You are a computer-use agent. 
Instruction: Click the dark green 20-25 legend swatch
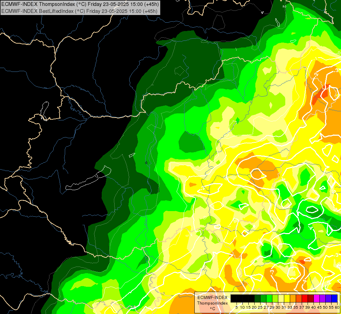[257, 299]
